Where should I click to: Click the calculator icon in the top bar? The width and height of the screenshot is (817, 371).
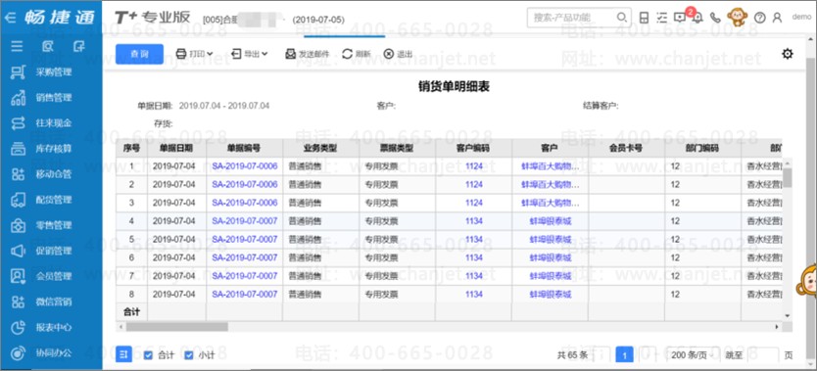click(645, 18)
